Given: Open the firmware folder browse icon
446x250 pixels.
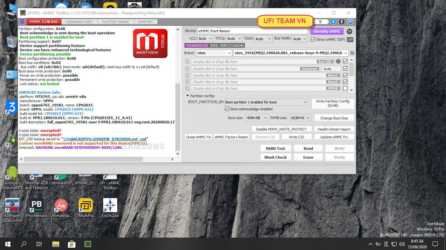Looking at the screenshot, I should coord(352,53).
